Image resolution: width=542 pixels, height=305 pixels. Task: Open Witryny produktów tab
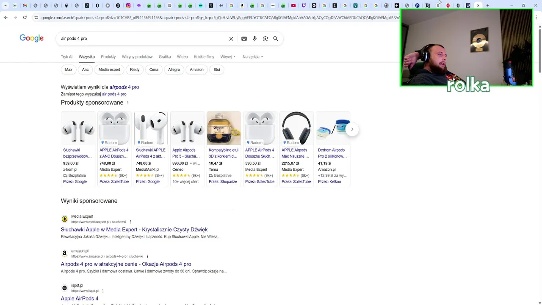tap(137, 57)
